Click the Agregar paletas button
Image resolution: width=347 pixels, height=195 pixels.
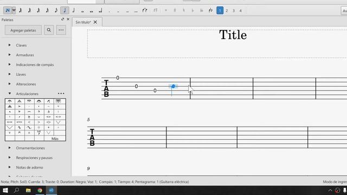(x=23, y=30)
